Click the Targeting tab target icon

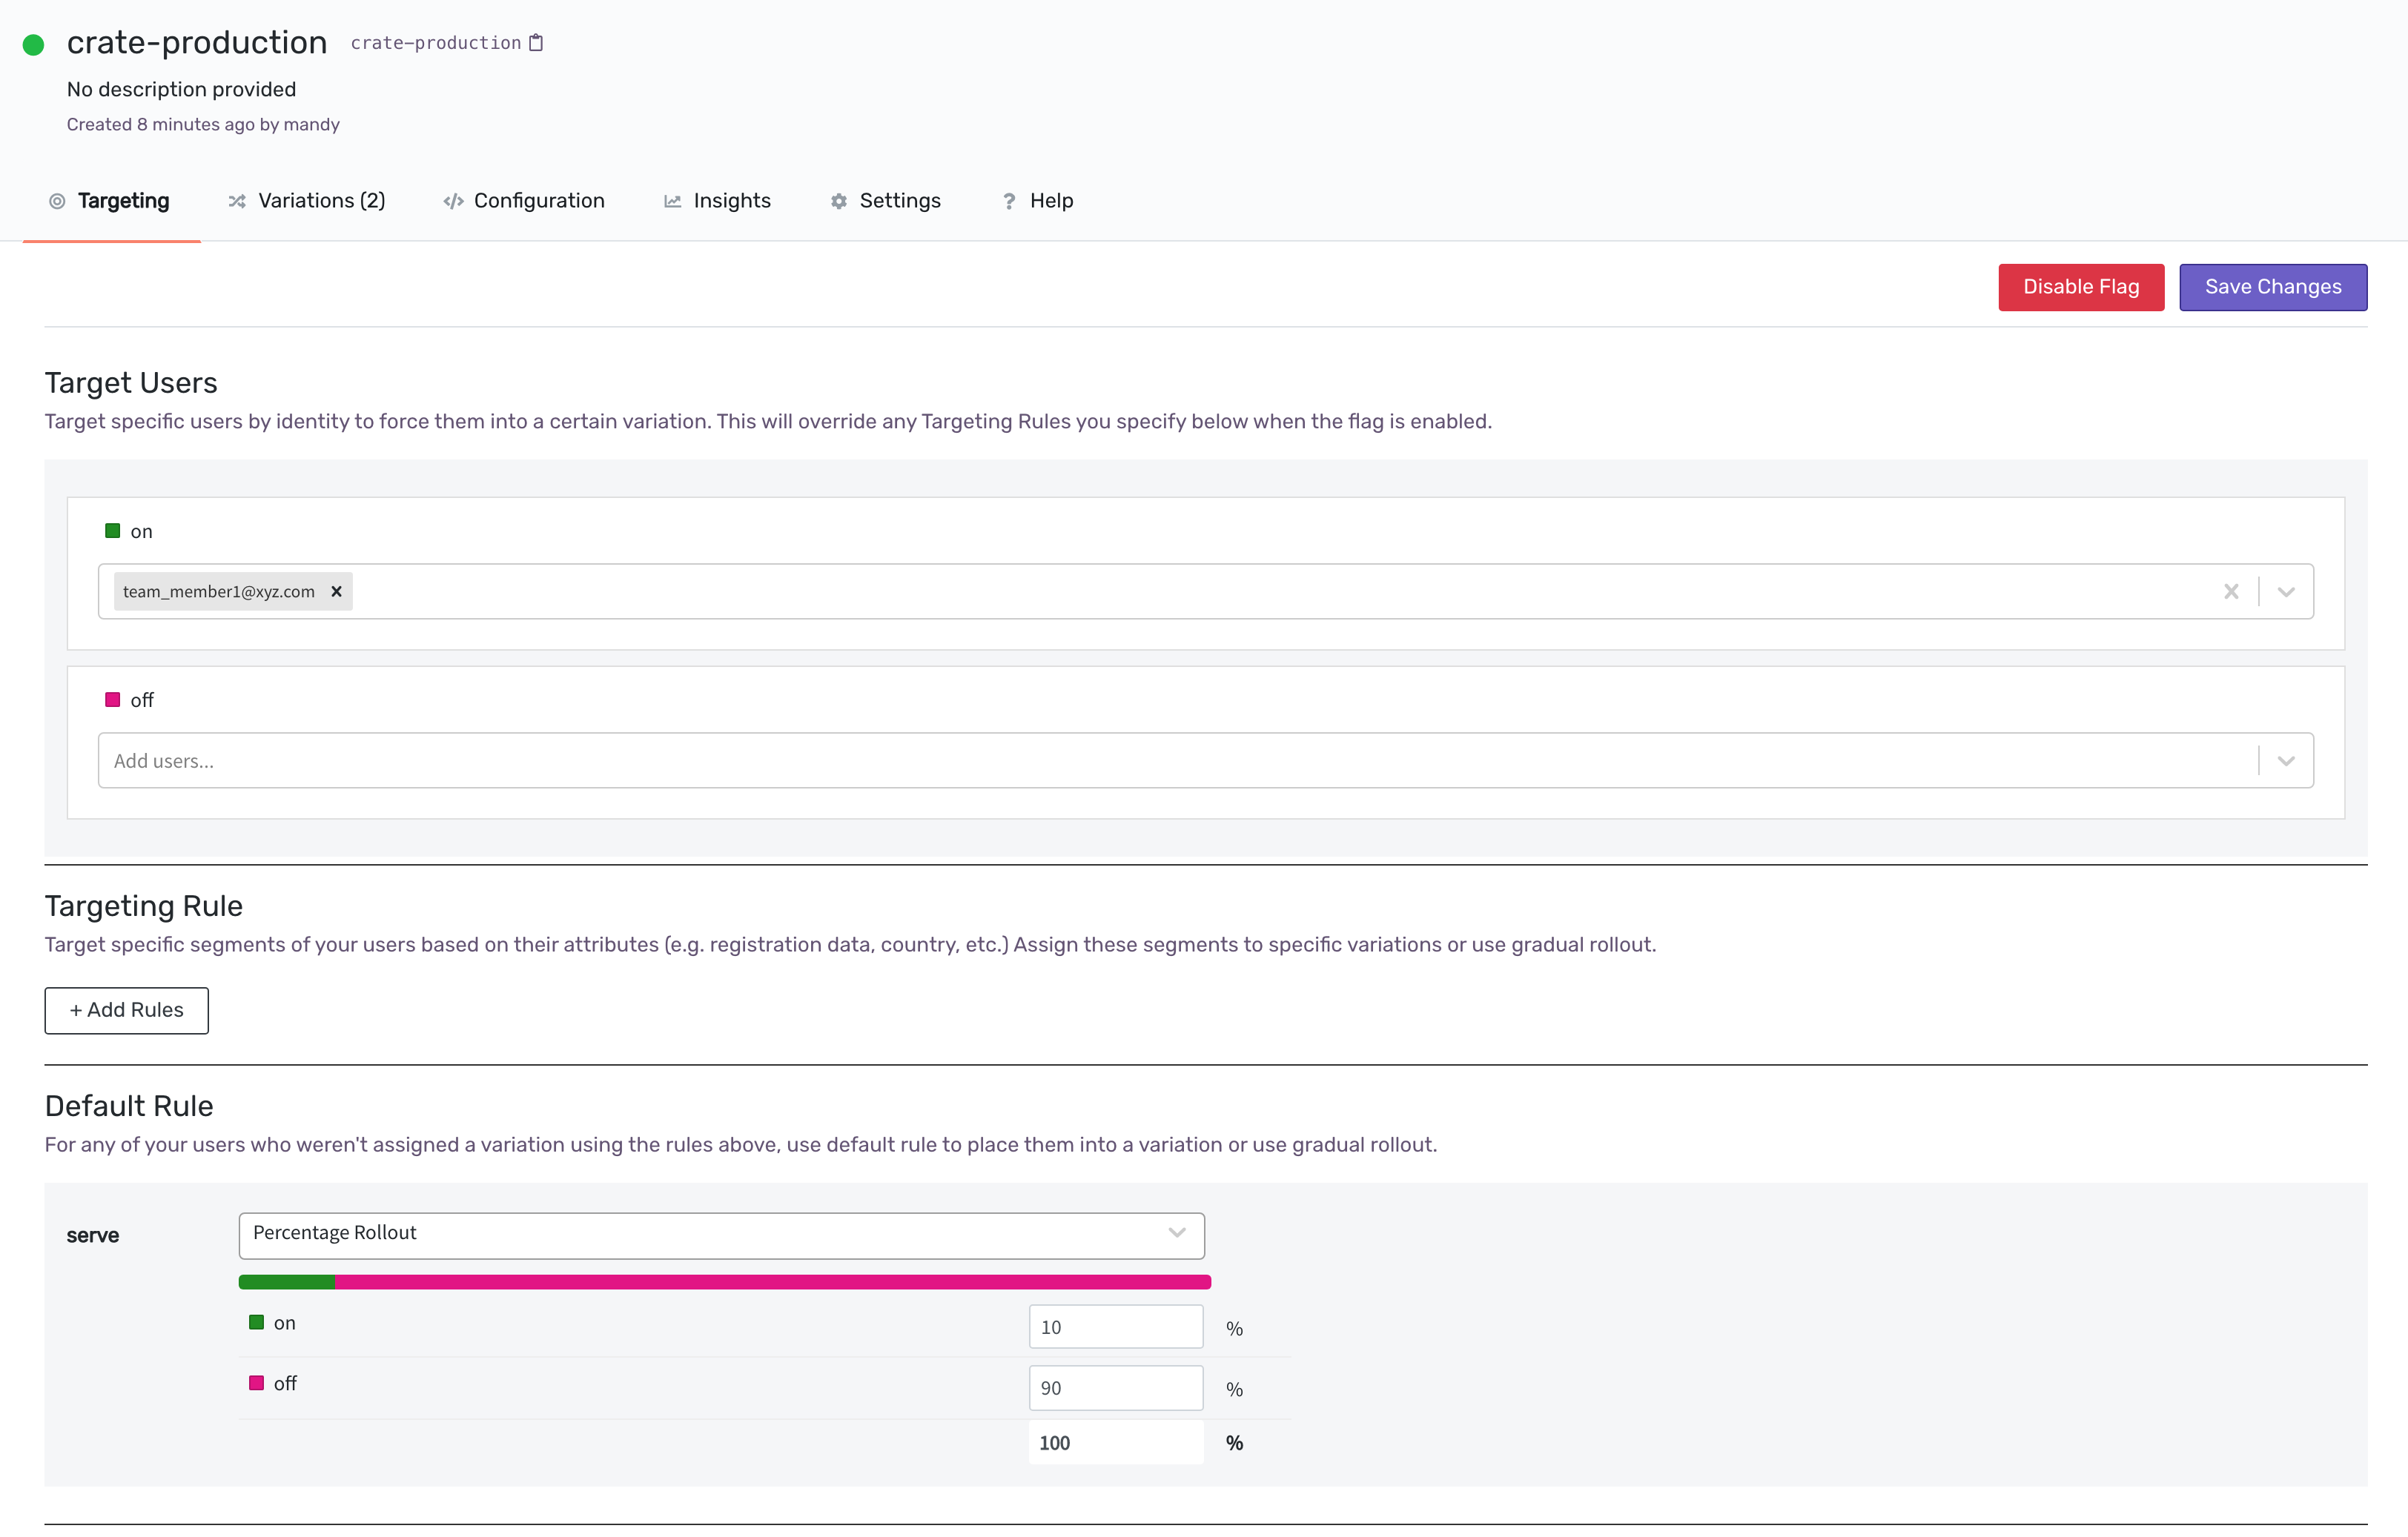[x=57, y=202]
